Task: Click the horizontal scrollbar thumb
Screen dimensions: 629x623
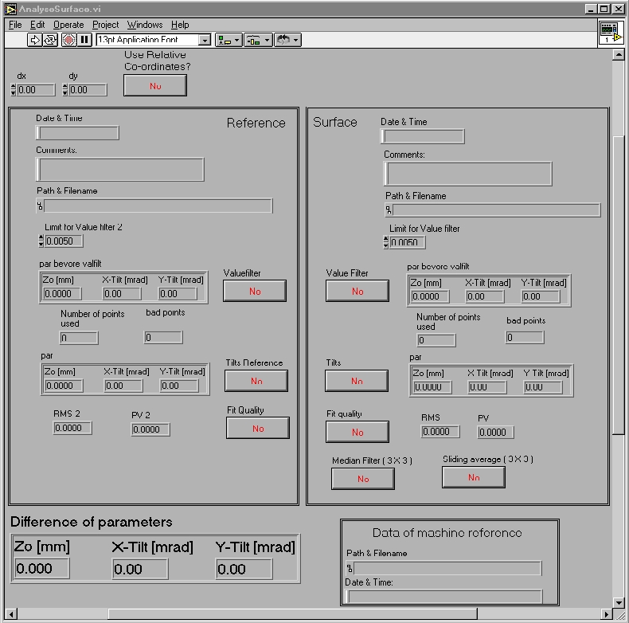Action: [292, 614]
